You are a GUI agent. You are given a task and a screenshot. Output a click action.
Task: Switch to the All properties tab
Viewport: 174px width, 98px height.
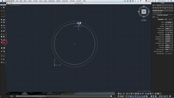pyautogui.click(x=166, y=19)
